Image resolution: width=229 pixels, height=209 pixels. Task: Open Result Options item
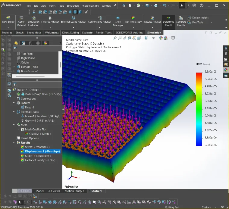coord(28,138)
